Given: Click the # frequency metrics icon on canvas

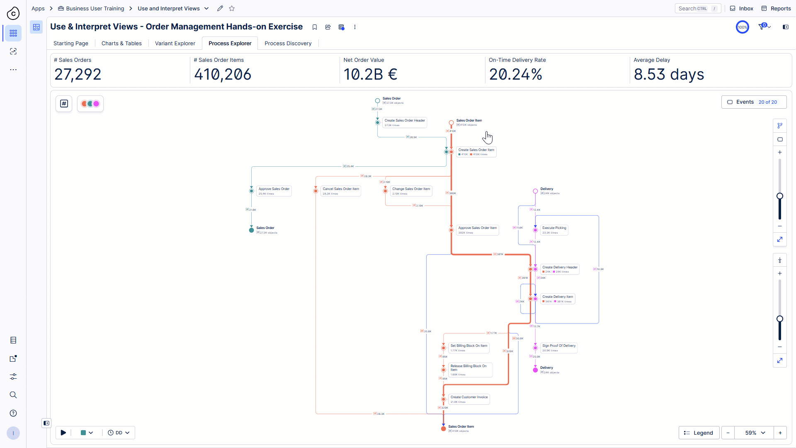Looking at the screenshot, I should (63, 104).
